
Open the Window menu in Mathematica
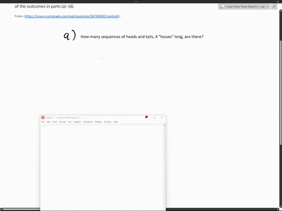click(x=108, y=122)
